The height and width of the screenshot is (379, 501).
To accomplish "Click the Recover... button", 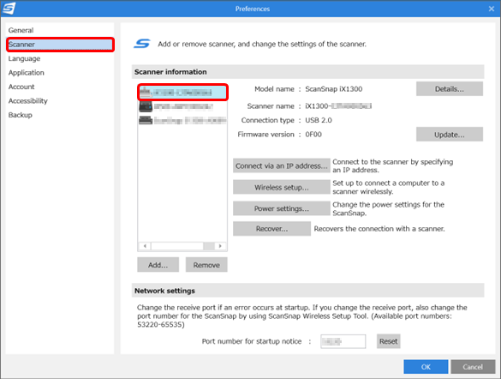I will (x=271, y=229).
